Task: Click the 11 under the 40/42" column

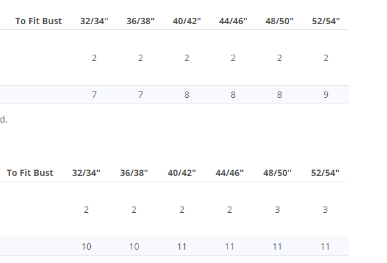Action: pos(182,246)
